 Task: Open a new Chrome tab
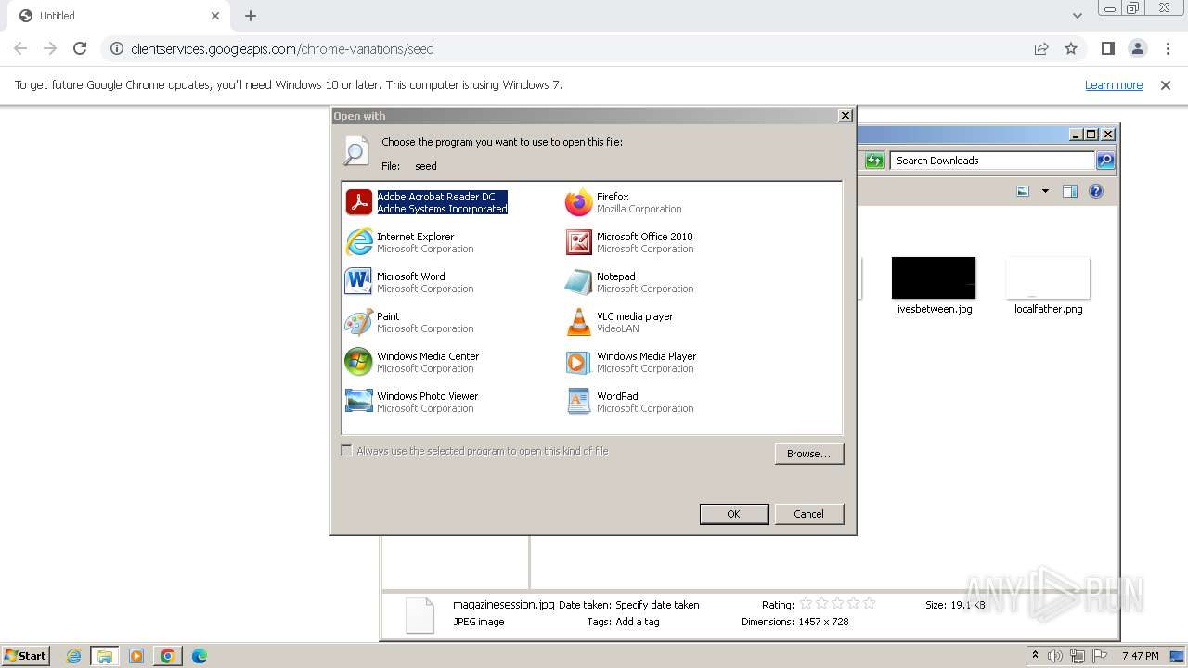[251, 16]
